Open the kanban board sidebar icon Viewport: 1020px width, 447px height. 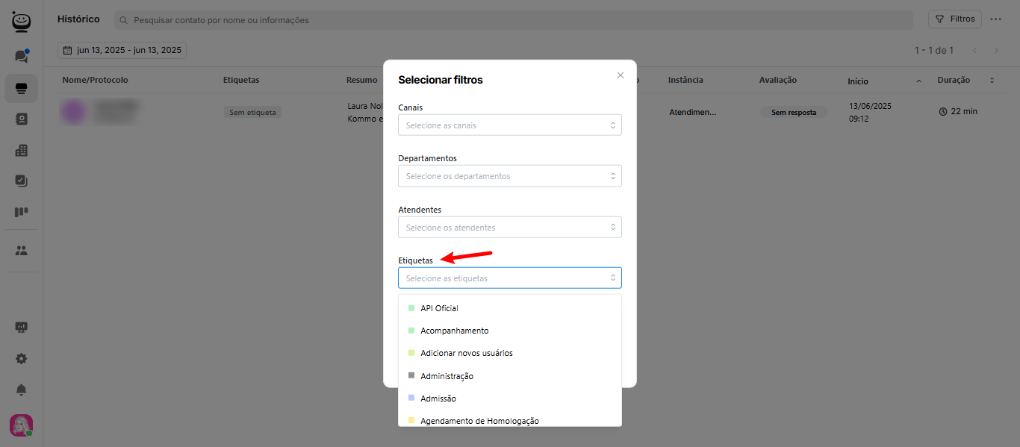[21, 212]
